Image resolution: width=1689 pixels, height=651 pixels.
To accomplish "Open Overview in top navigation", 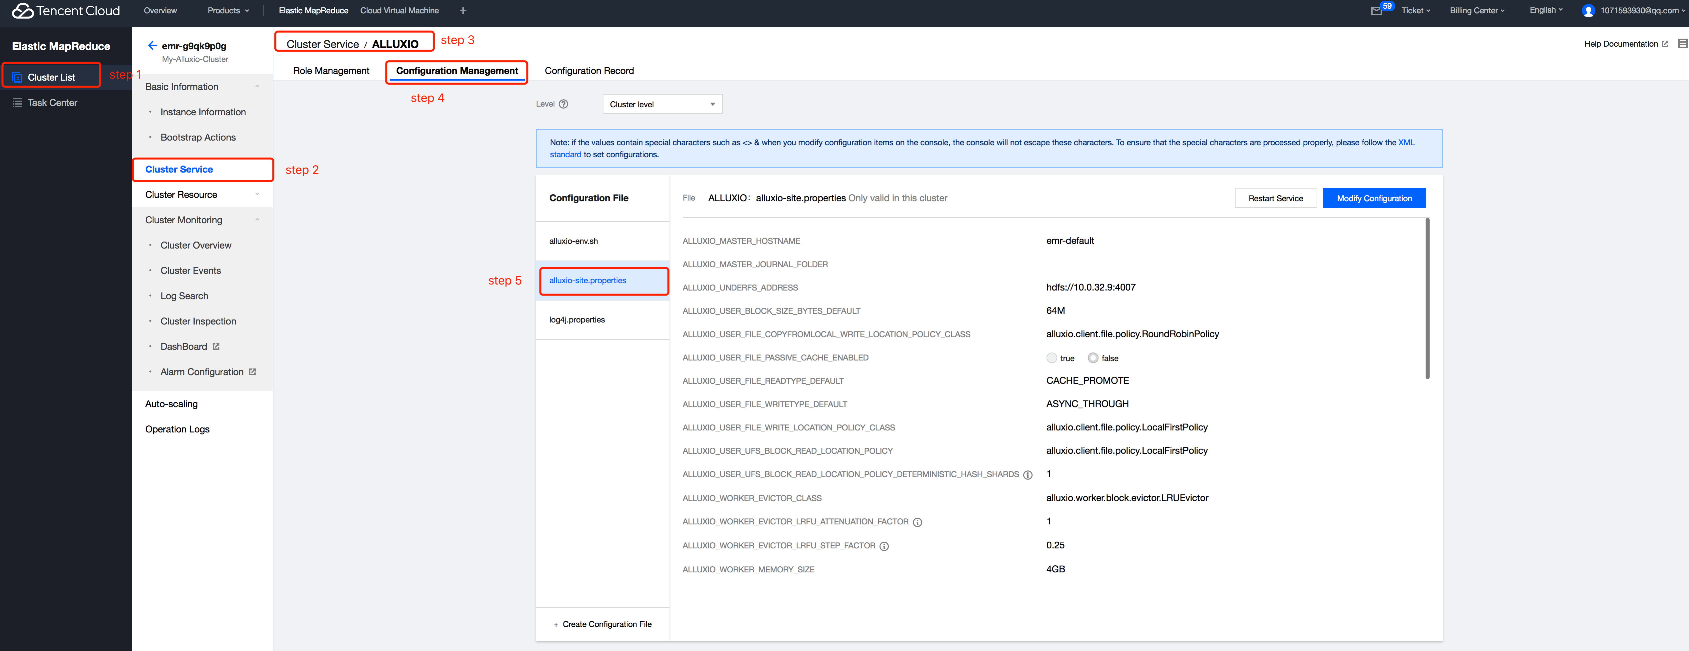I will [160, 10].
